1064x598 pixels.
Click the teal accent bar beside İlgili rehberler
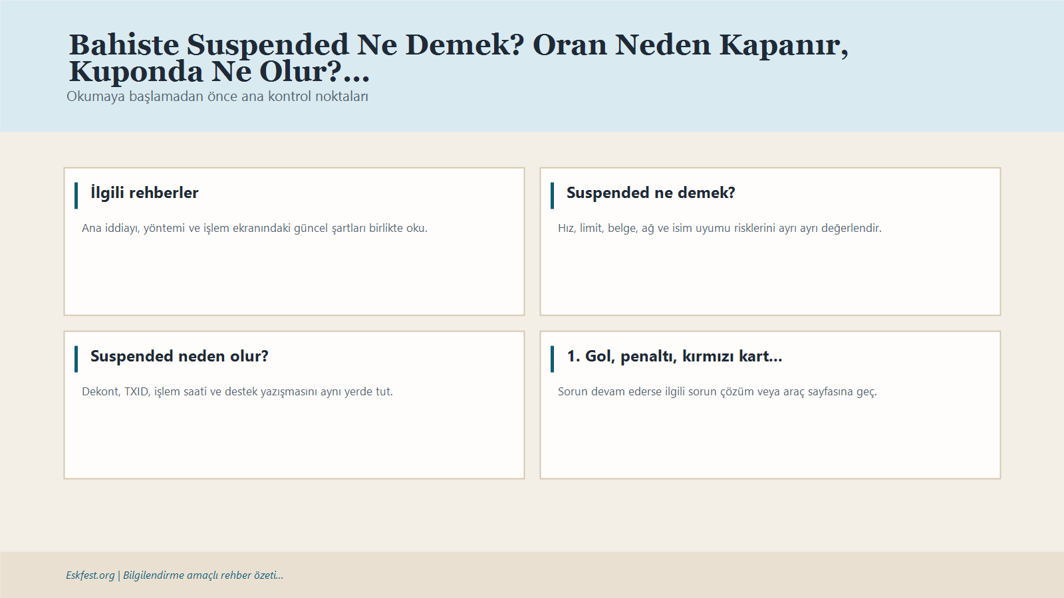pos(78,193)
